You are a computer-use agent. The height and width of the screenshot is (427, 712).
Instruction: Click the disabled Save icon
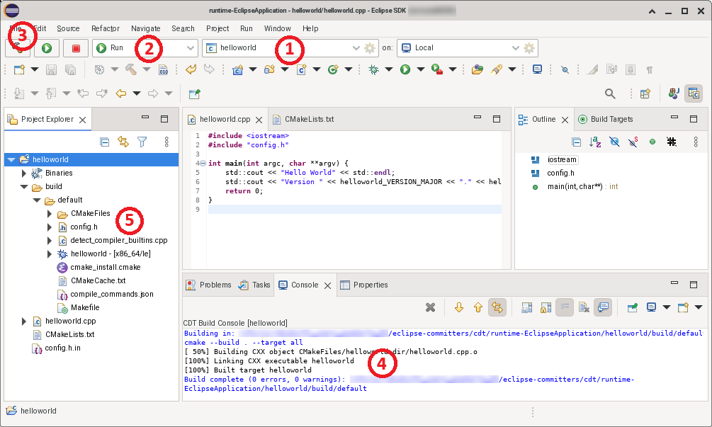point(51,69)
